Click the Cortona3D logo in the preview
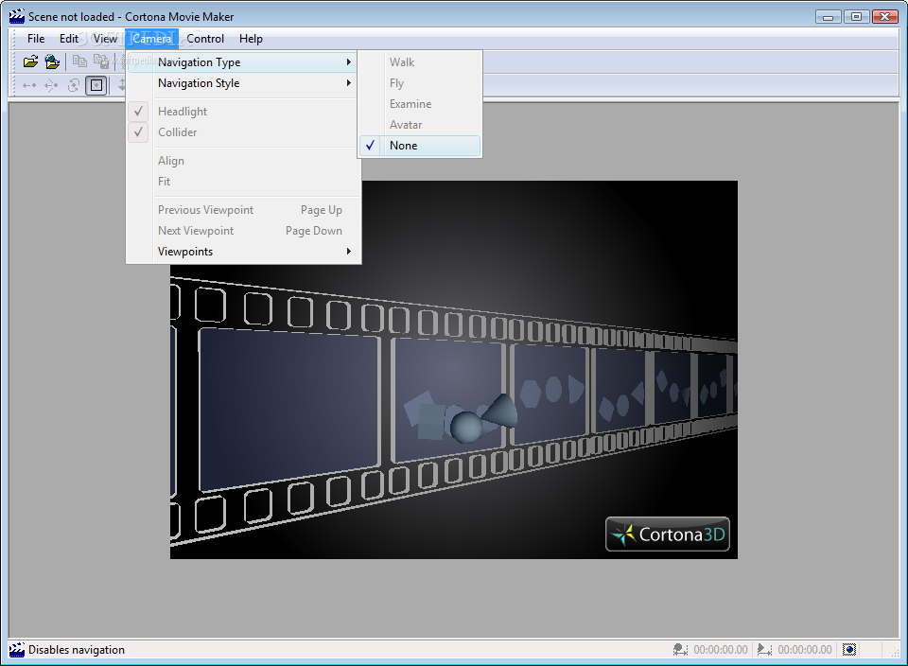The width and height of the screenshot is (908, 666). pos(668,534)
